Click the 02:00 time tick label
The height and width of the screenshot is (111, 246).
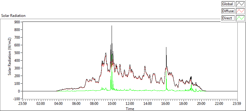41,104
